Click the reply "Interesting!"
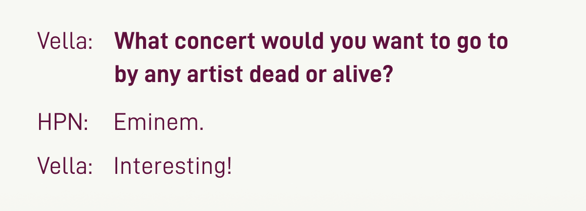 (173, 168)
